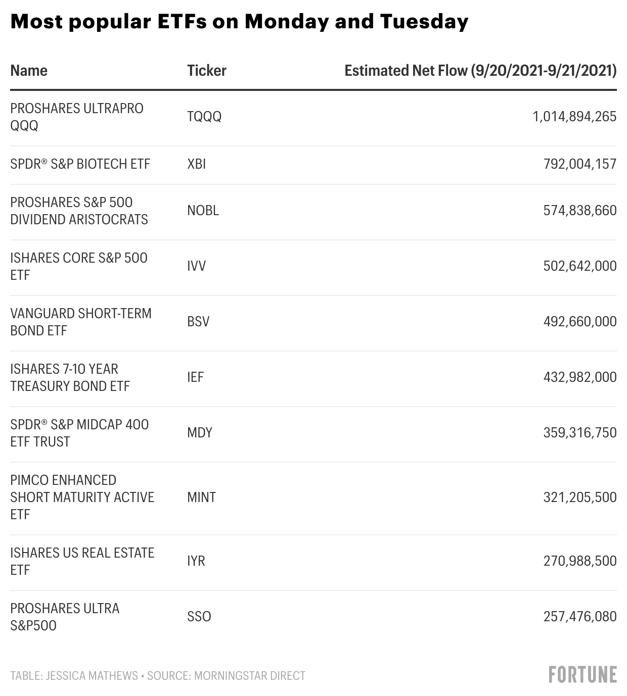627x696 pixels.
Task: Select the TQQQ ticker cell
Action: [204, 117]
